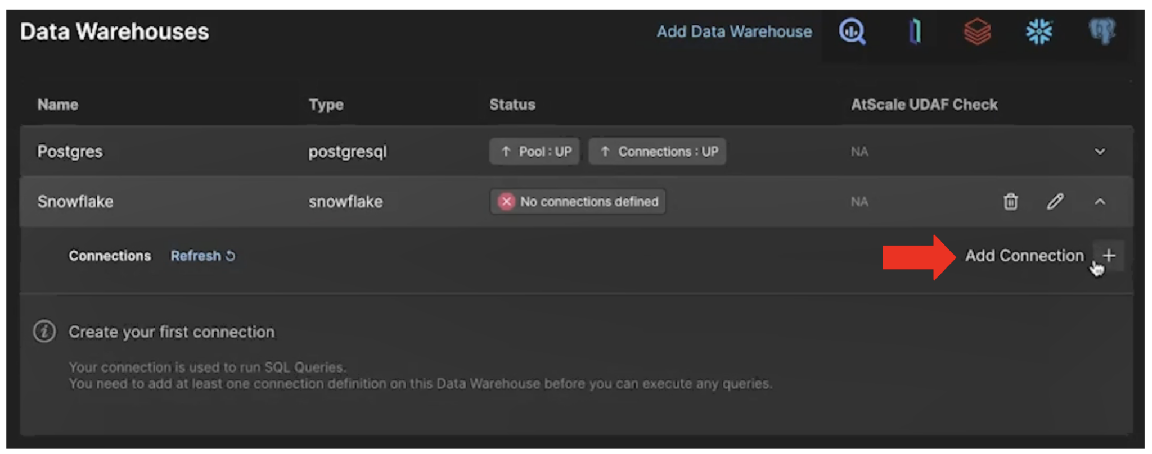The width and height of the screenshot is (1152, 454).
Task: Click the AtScale UDAF Check column header
Action: [x=924, y=105]
